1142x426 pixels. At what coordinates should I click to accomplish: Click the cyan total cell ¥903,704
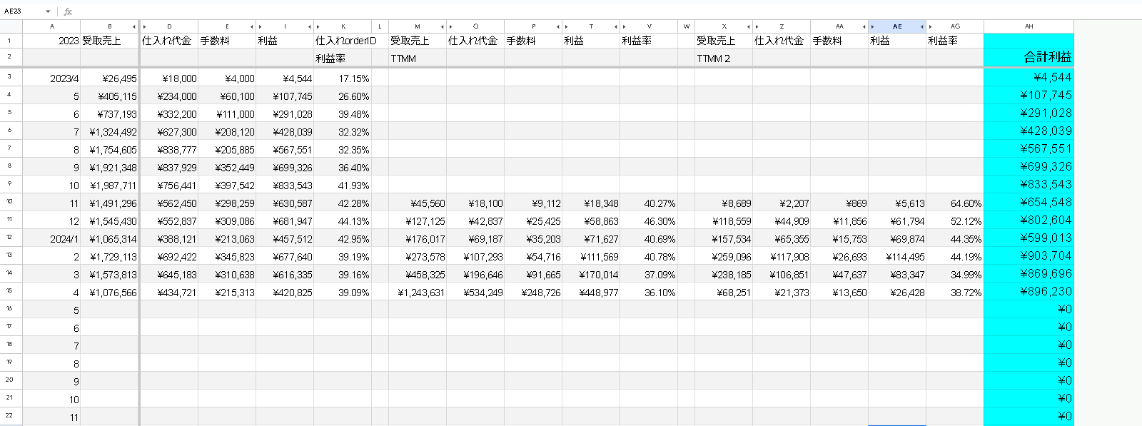tap(1029, 256)
